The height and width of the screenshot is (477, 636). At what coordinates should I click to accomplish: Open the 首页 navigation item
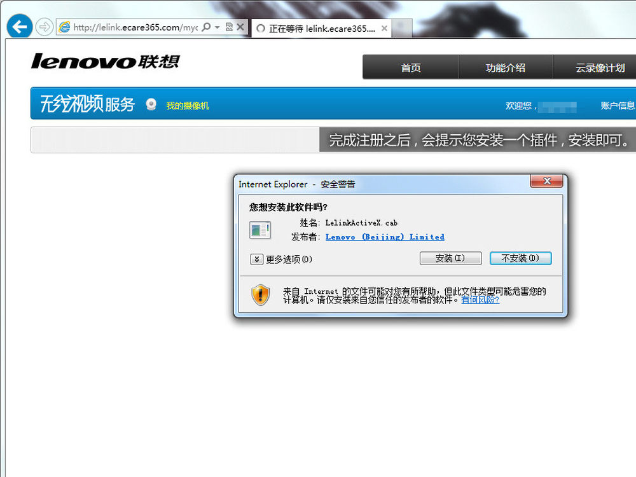(x=410, y=67)
